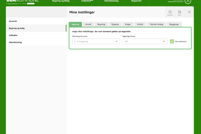Open Bygning og Bolig in top navigation
This screenshot has width=201, height=134.
pyautogui.click(x=61, y=1)
